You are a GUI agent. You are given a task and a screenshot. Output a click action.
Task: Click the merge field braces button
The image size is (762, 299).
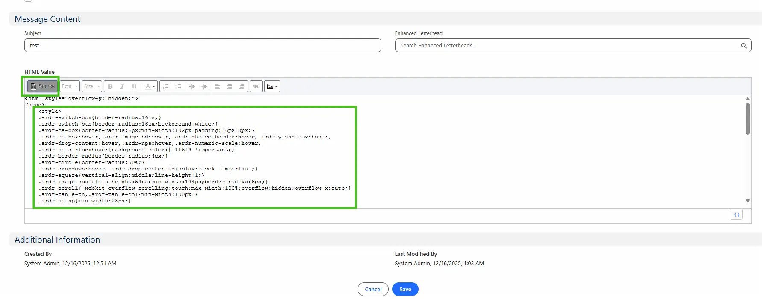pyautogui.click(x=736, y=215)
